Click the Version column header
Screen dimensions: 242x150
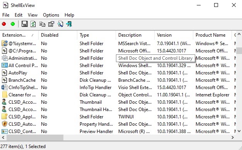click(174, 35)
